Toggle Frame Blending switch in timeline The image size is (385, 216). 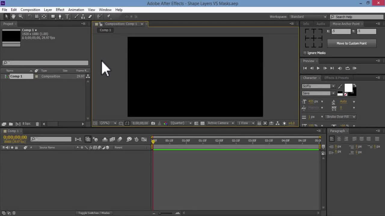click(x=112, y=139)
